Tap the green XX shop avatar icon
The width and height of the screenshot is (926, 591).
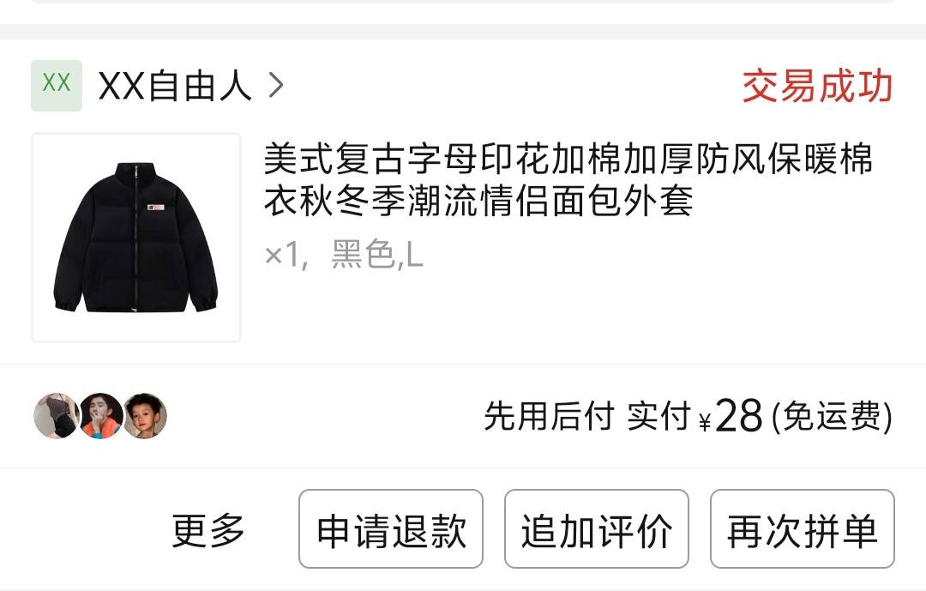pos(56,86)
